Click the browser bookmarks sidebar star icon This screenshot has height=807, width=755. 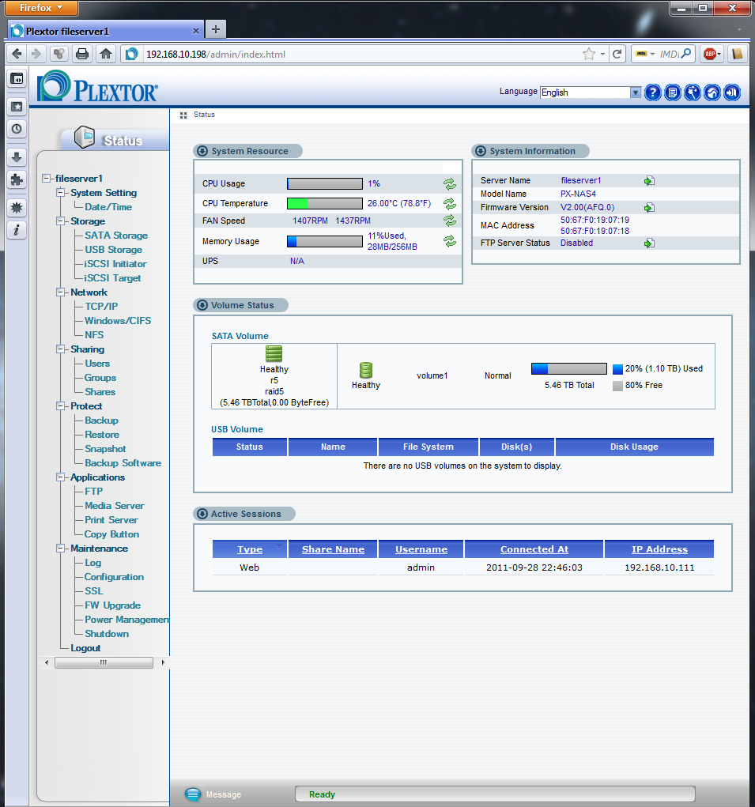17,107
